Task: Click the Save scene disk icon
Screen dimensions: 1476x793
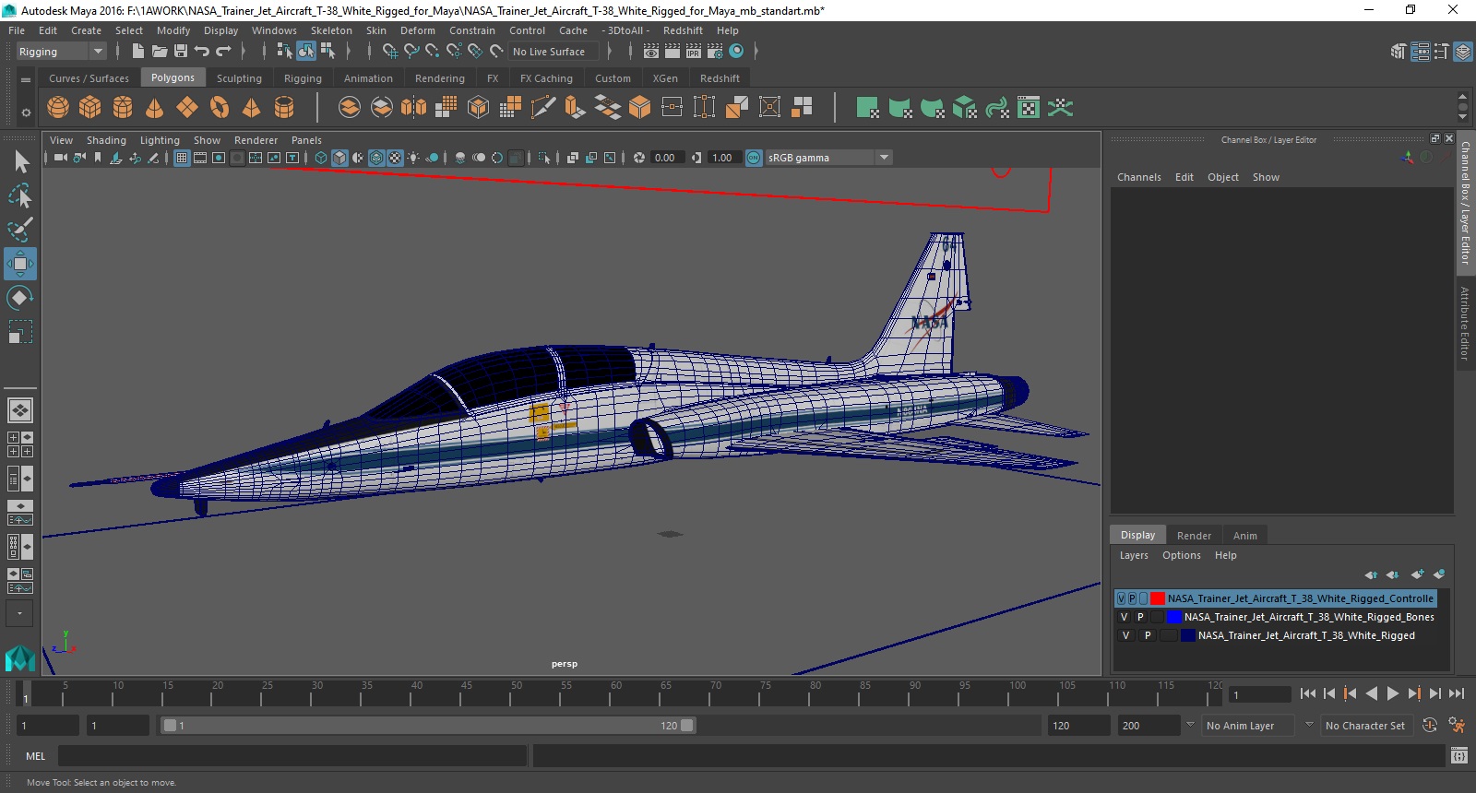Action: point(181,52)
